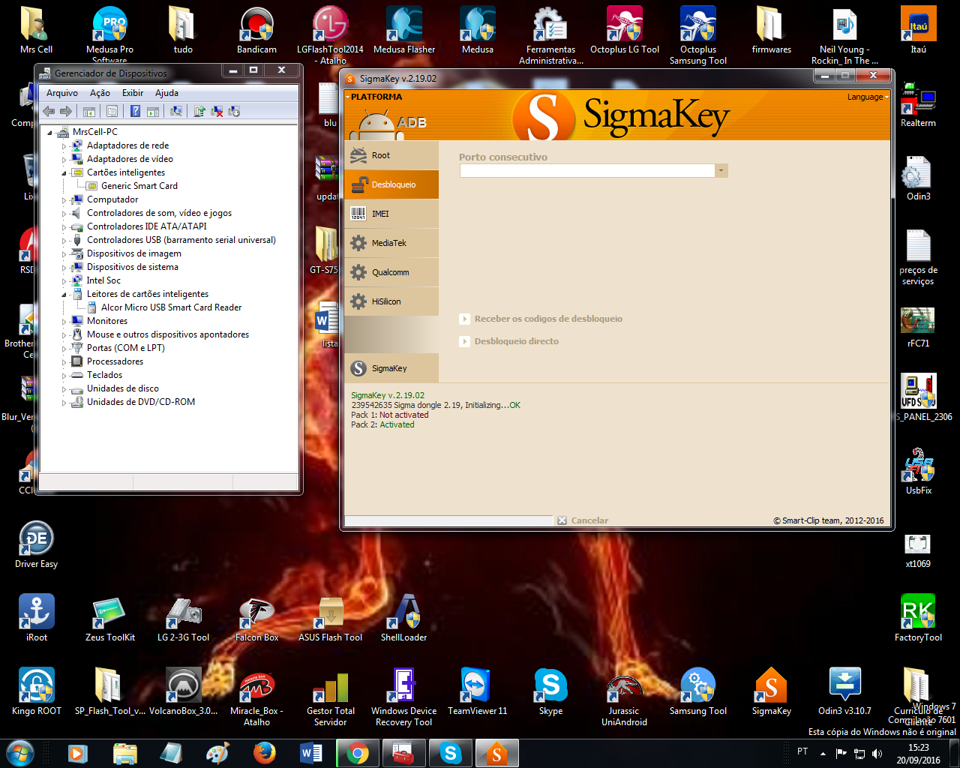The width and height of the screenshot is (960, 768).
Task: Select Monitores in device tree
Action: pos(107,321)
